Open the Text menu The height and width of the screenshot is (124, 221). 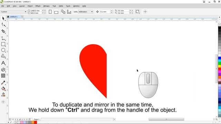coord(54,6)
